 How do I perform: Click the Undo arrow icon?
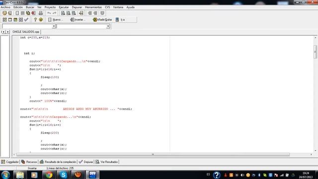pyautogui.click(x=49, y=13)
